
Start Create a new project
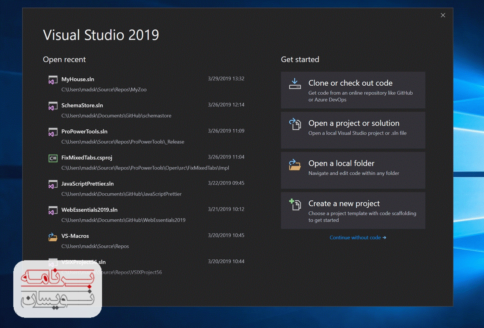point(353,210)
